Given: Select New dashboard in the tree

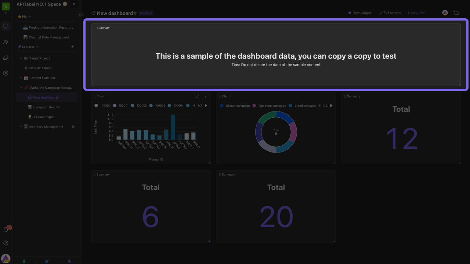Looking at the screenshot, I should pyautogui.click(x=47, y=98).
